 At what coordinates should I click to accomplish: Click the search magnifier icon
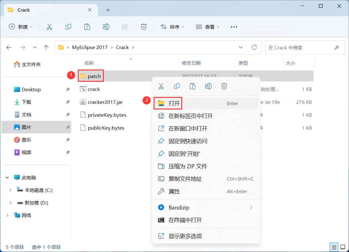[336, 47]
